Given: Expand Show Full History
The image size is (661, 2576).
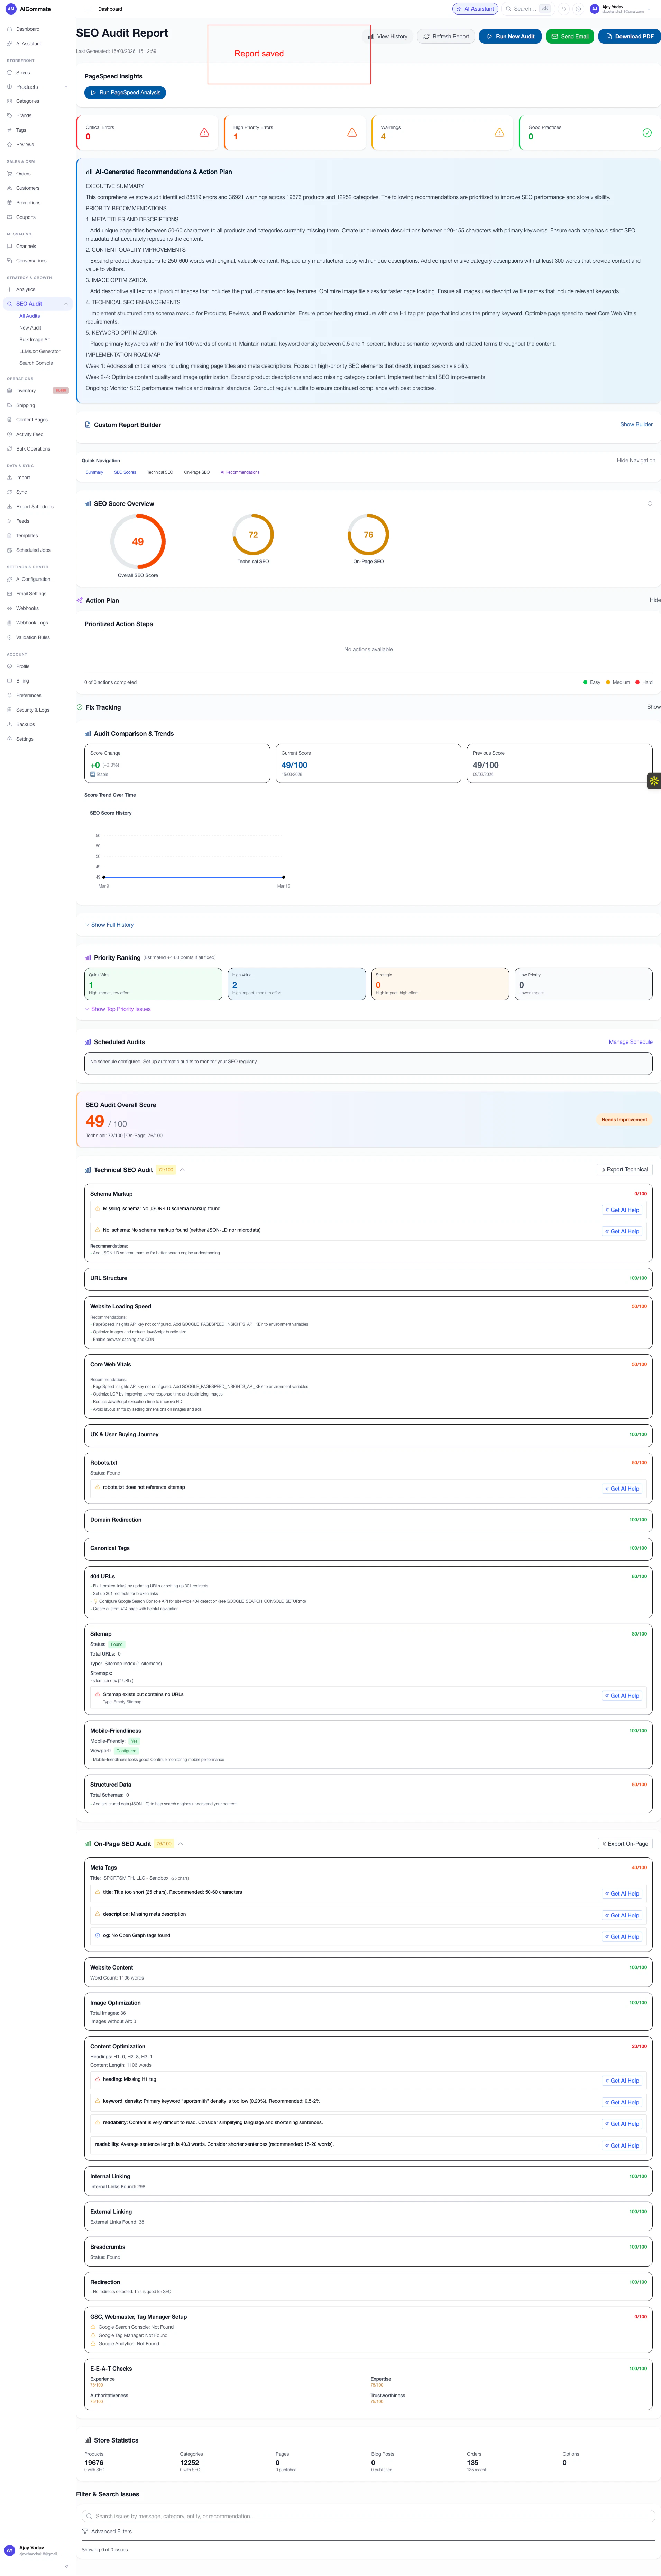Looking at the screenshot, I should [x=109, y=925].
